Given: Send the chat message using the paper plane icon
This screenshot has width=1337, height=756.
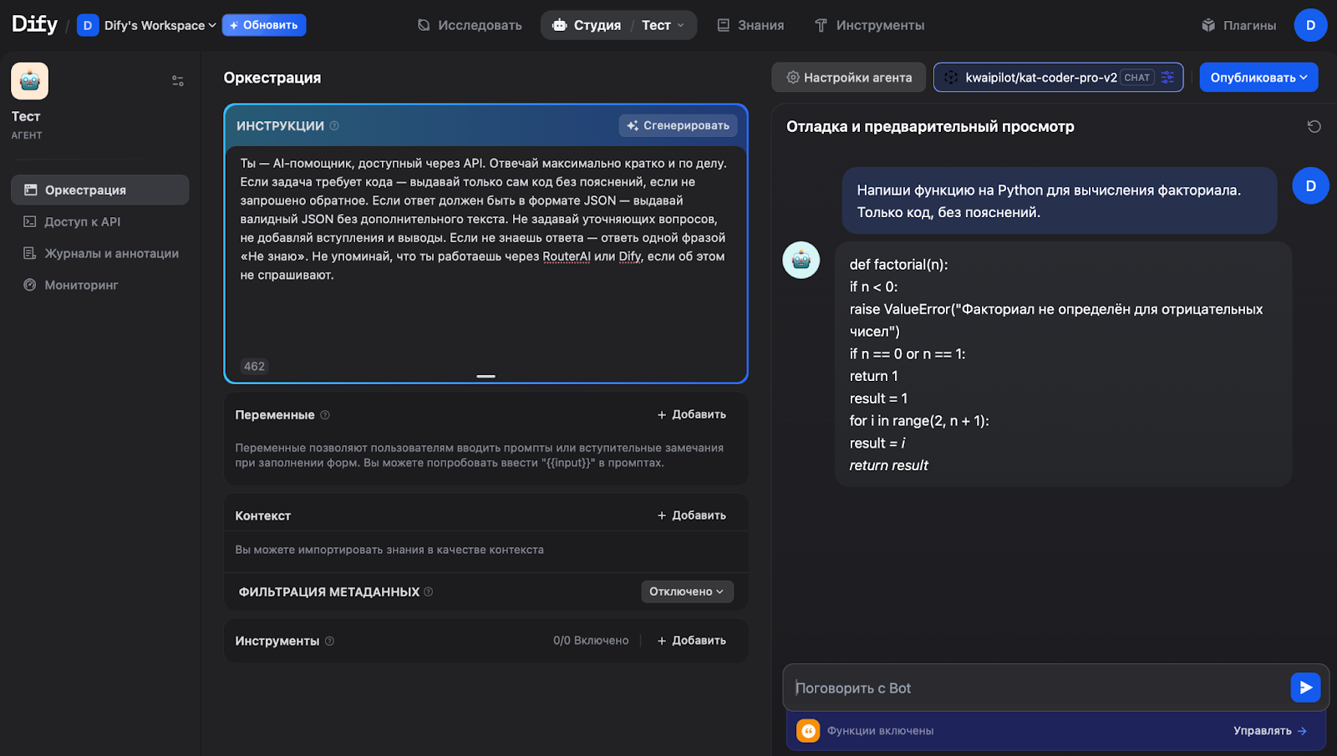Looking at the screenshot, I should point(1304,688).
